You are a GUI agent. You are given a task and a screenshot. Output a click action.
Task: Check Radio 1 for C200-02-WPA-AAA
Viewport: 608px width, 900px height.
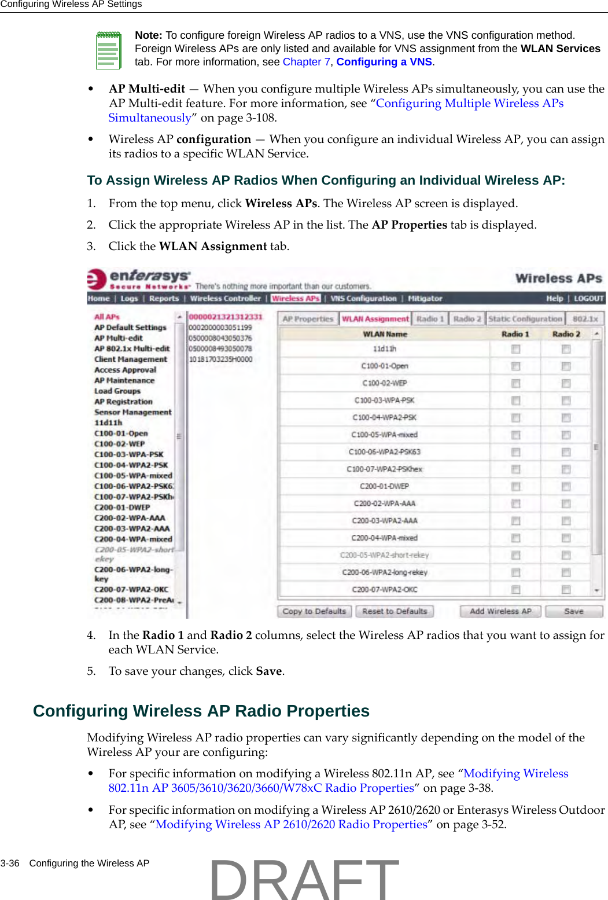515,504
